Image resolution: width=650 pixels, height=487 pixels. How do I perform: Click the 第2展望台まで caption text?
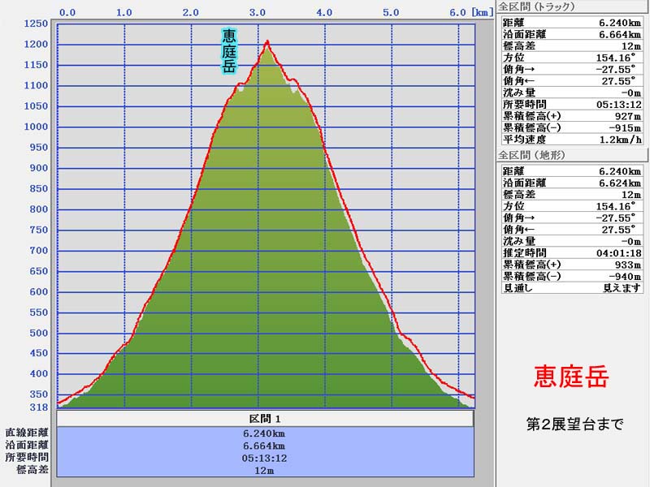point(574,424)
